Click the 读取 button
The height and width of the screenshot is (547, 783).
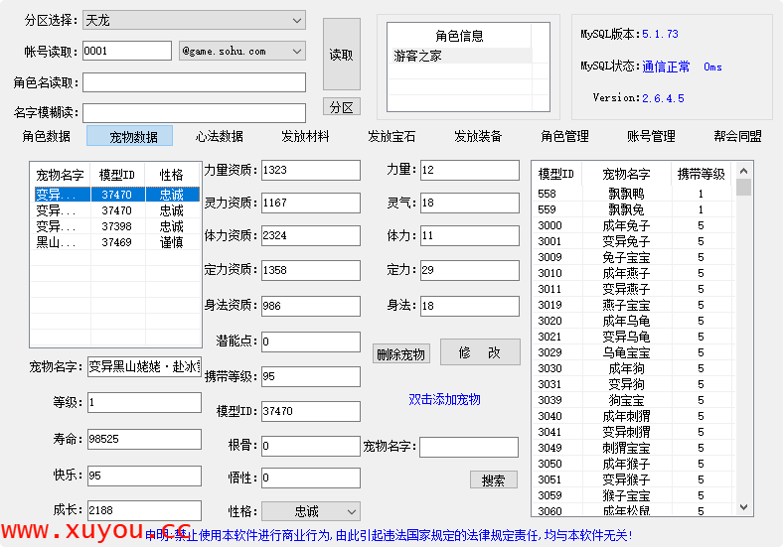point(341,55)
